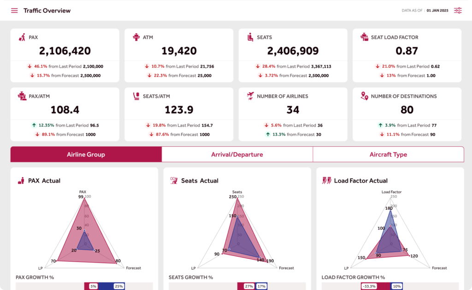Viewport: 472px width, 290px height.
Task: Click the ATM control tower icon
Action: click(x=136, y=37)
